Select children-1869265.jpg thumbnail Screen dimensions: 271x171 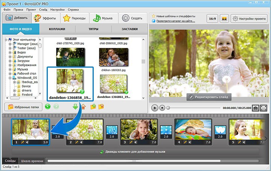click(x=114, y=57)
